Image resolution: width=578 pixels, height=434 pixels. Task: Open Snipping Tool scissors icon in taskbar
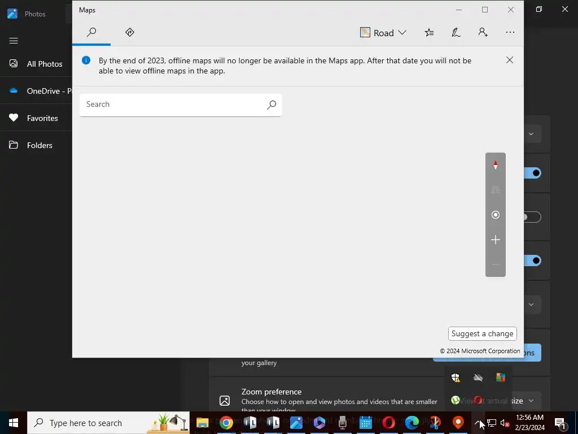[x=435, y=423]
